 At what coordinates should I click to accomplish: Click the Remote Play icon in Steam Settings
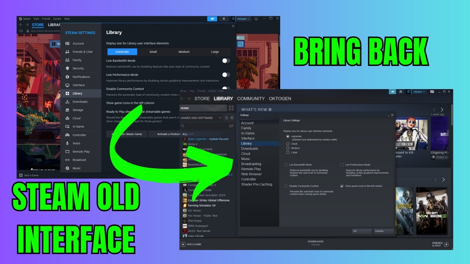(x=68, y=152)
